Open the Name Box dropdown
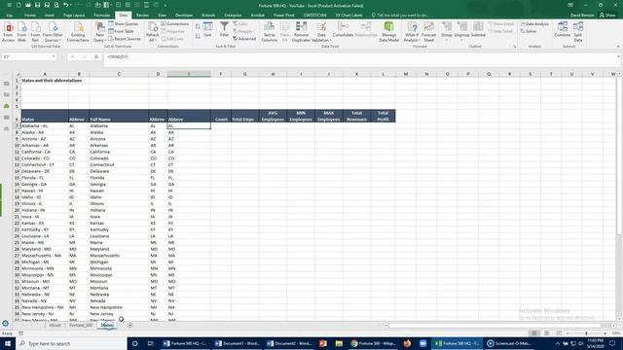The width and height of the screenshot is (623, 350). [54, 56]
